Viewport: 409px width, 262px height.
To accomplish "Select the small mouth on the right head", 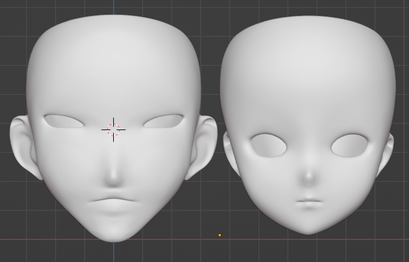I will 309,201.
